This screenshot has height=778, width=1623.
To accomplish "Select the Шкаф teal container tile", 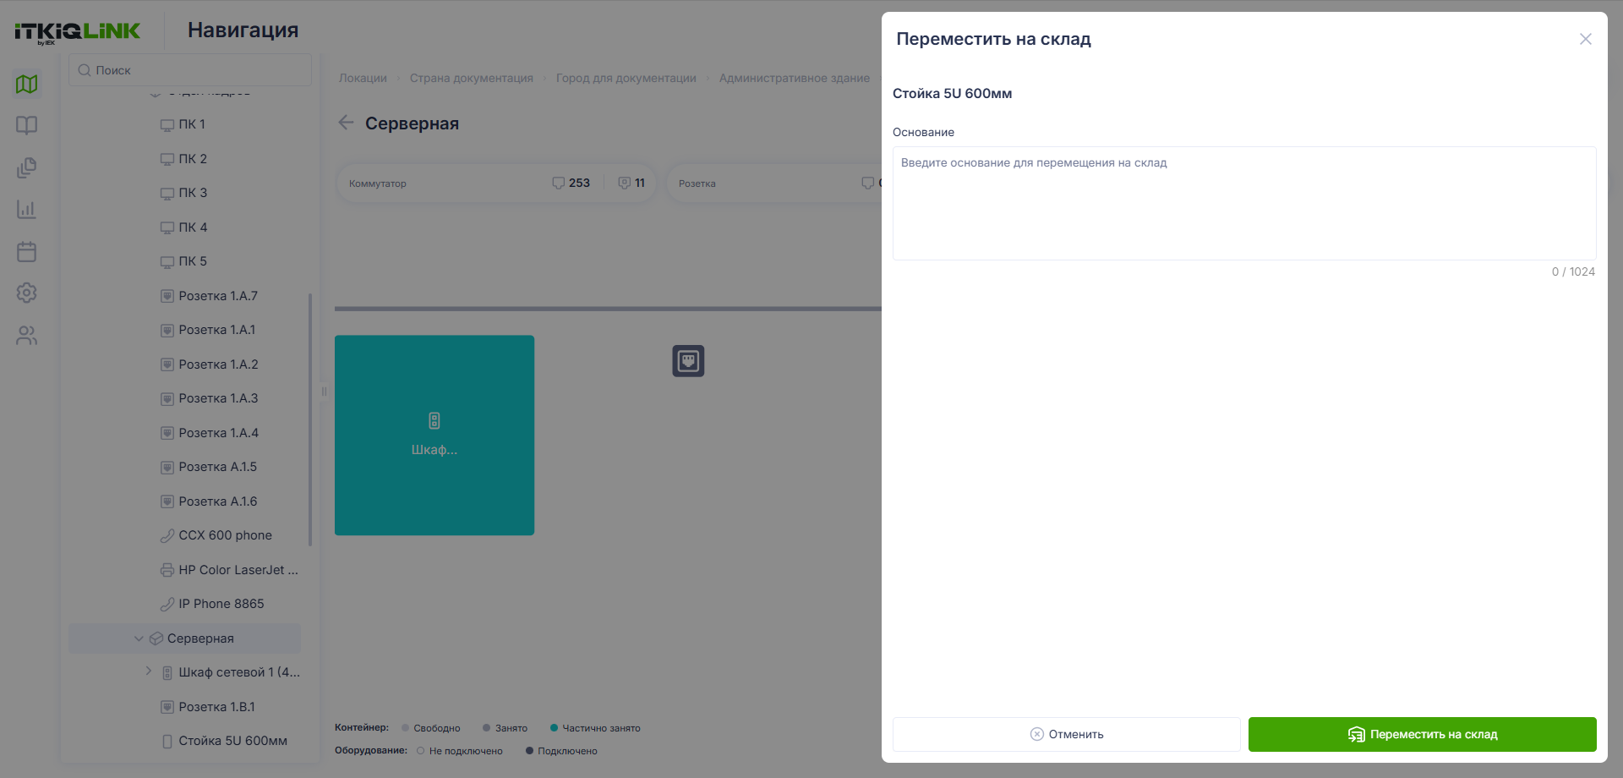I will tap(434, 436).
